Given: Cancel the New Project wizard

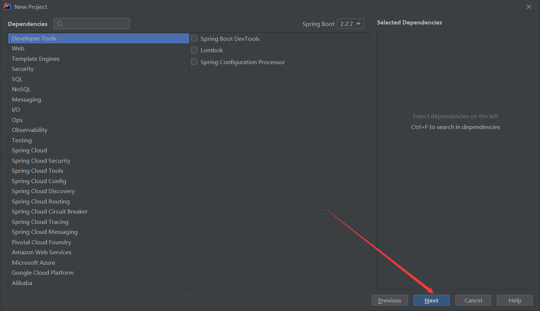Looking at the screenshot, I should tap(473, 300).
